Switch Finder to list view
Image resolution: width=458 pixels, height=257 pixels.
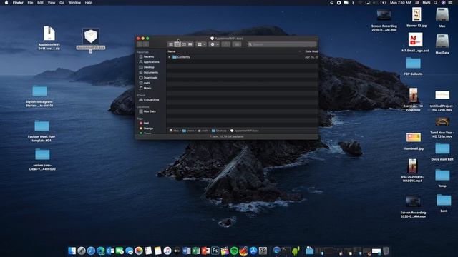[x=177, y=44]
